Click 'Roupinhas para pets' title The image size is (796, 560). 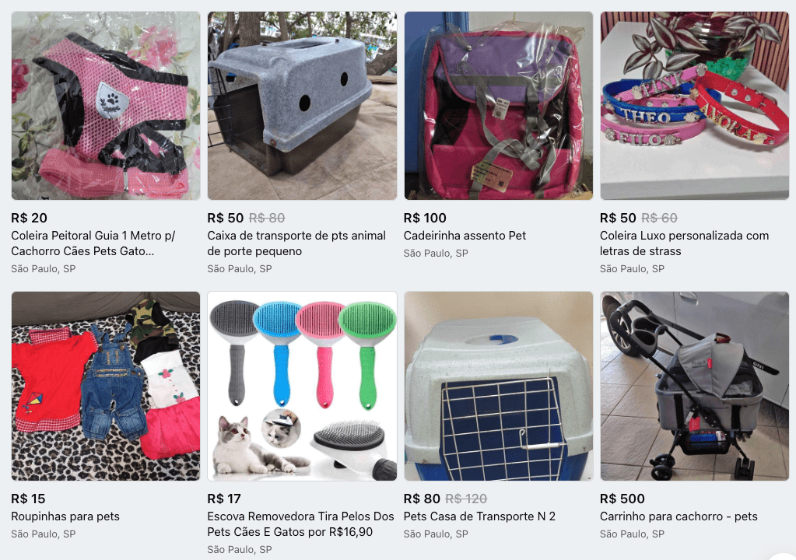click(65, 516)
